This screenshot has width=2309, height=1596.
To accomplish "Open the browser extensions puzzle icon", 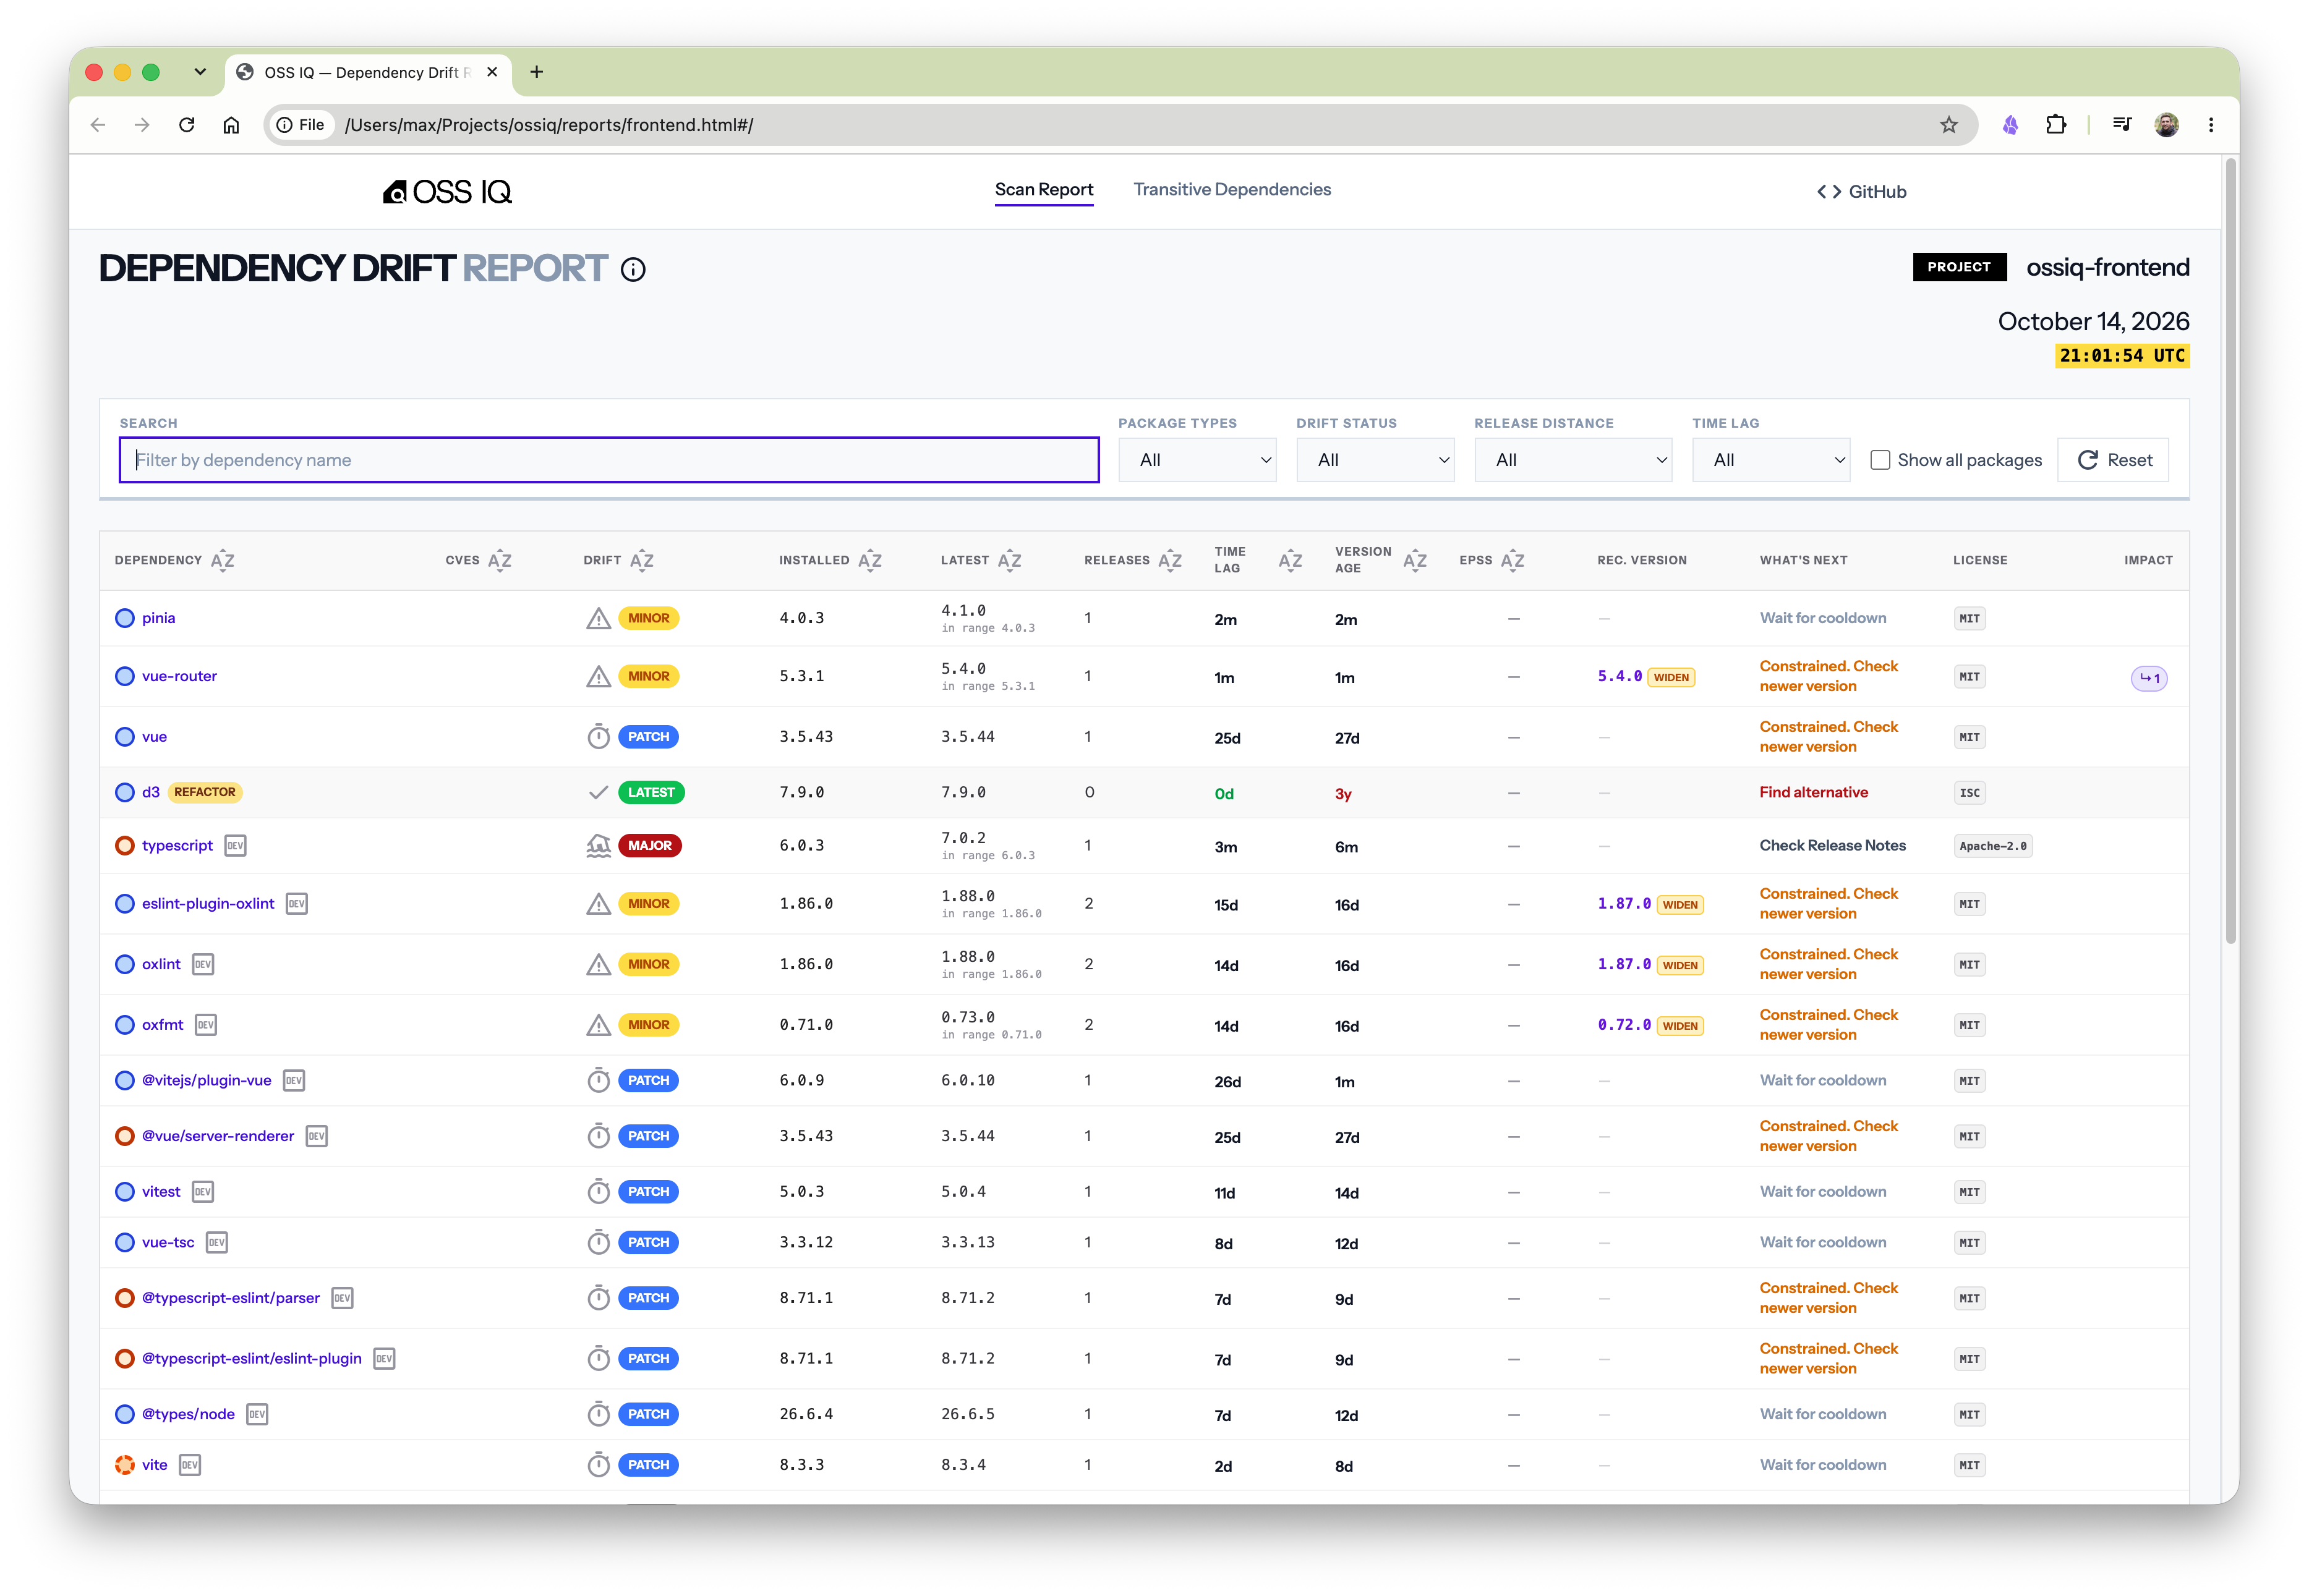I will click(x=2055, y=125).
